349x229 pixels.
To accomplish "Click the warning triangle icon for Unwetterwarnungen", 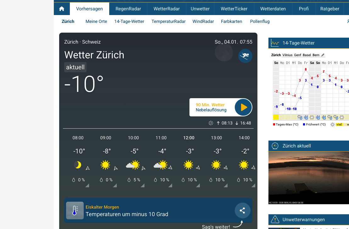I will [x=275, y=219].
